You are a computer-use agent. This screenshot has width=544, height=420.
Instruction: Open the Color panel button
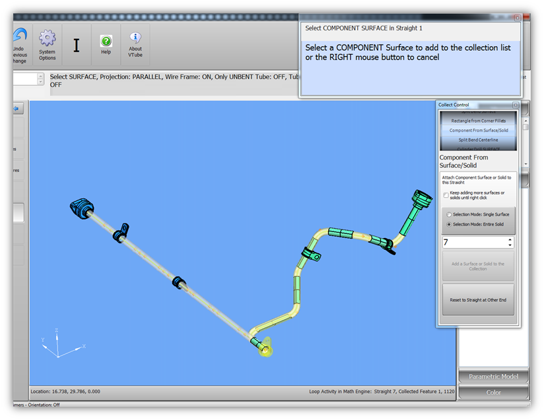(493, 392)
